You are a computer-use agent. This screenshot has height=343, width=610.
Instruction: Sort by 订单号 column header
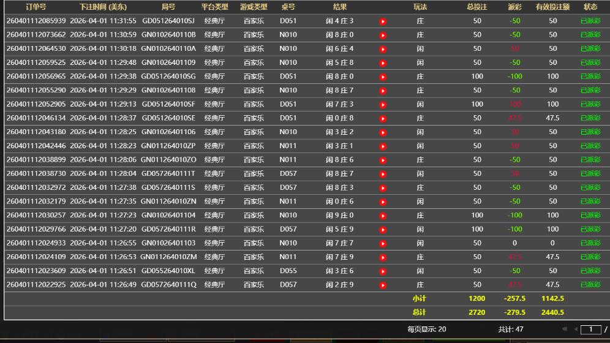tap(36, 7)
